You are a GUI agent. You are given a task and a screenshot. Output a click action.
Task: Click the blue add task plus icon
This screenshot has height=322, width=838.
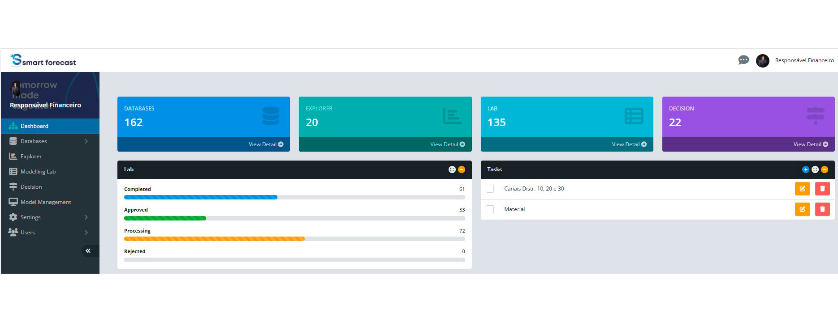pyautogui.click(x=805, y=169)
